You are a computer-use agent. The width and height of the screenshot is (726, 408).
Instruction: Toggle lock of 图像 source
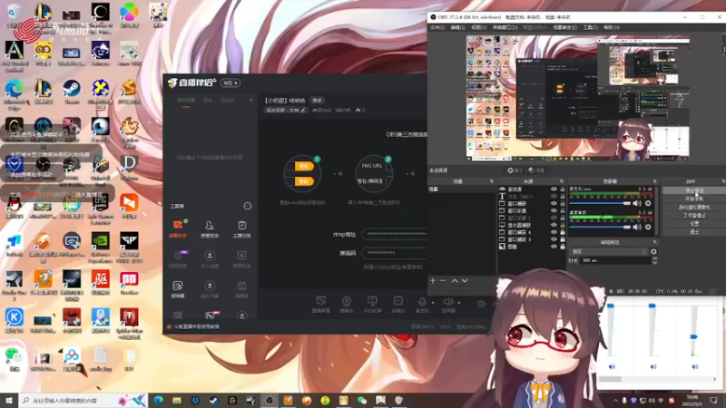pyautogui.click(x=563, y=247)
